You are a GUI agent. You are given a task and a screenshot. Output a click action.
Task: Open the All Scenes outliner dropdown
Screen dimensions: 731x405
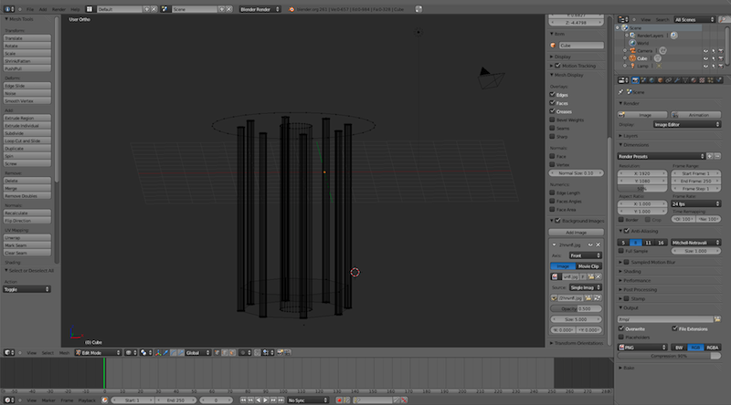tap(694, 19)
